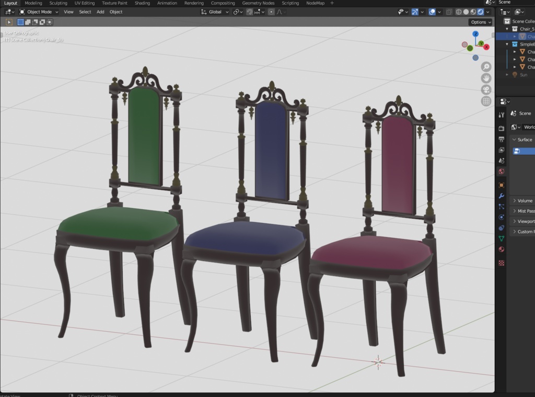The width and height of the screenshot is (535, 397).
Task: Select the Physics Properties tab
Action: pos(501,217)
